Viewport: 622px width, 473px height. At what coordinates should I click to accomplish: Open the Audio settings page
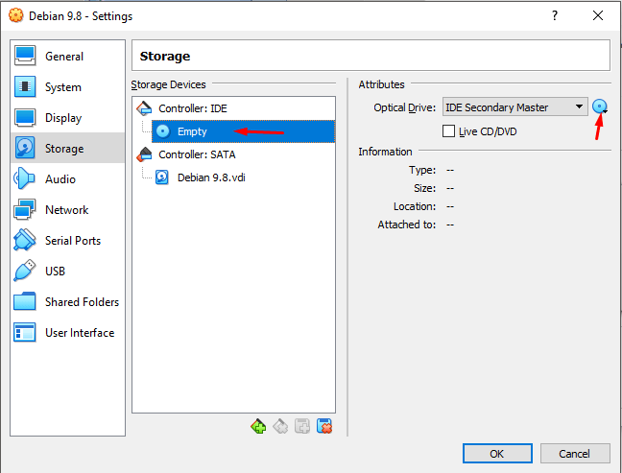pyautogui.click(x=60, y=179)
